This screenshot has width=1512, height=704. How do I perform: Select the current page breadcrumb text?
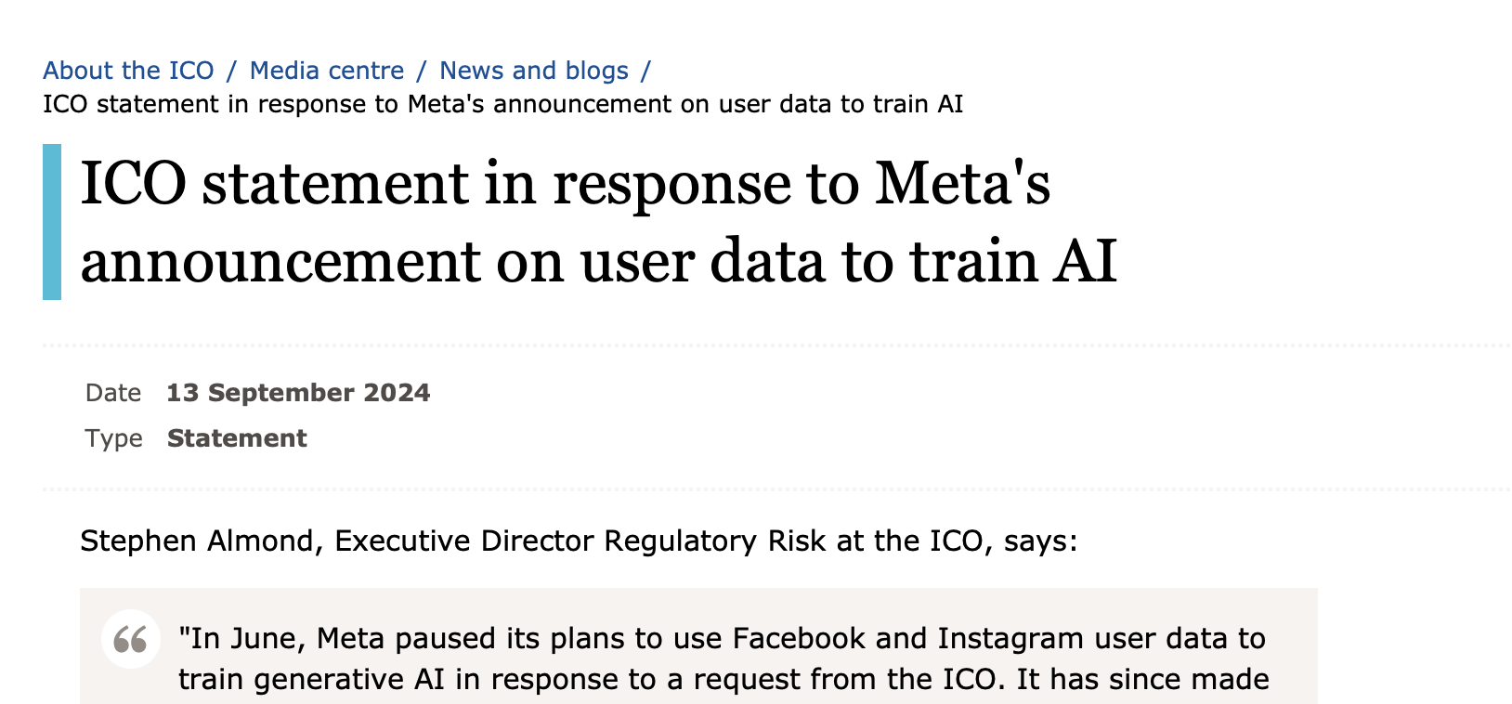point(503,104)
